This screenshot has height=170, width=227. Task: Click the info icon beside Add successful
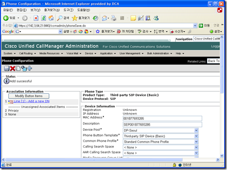tap(6, 81)
